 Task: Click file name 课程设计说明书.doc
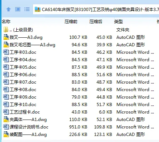tap(29, 127)
